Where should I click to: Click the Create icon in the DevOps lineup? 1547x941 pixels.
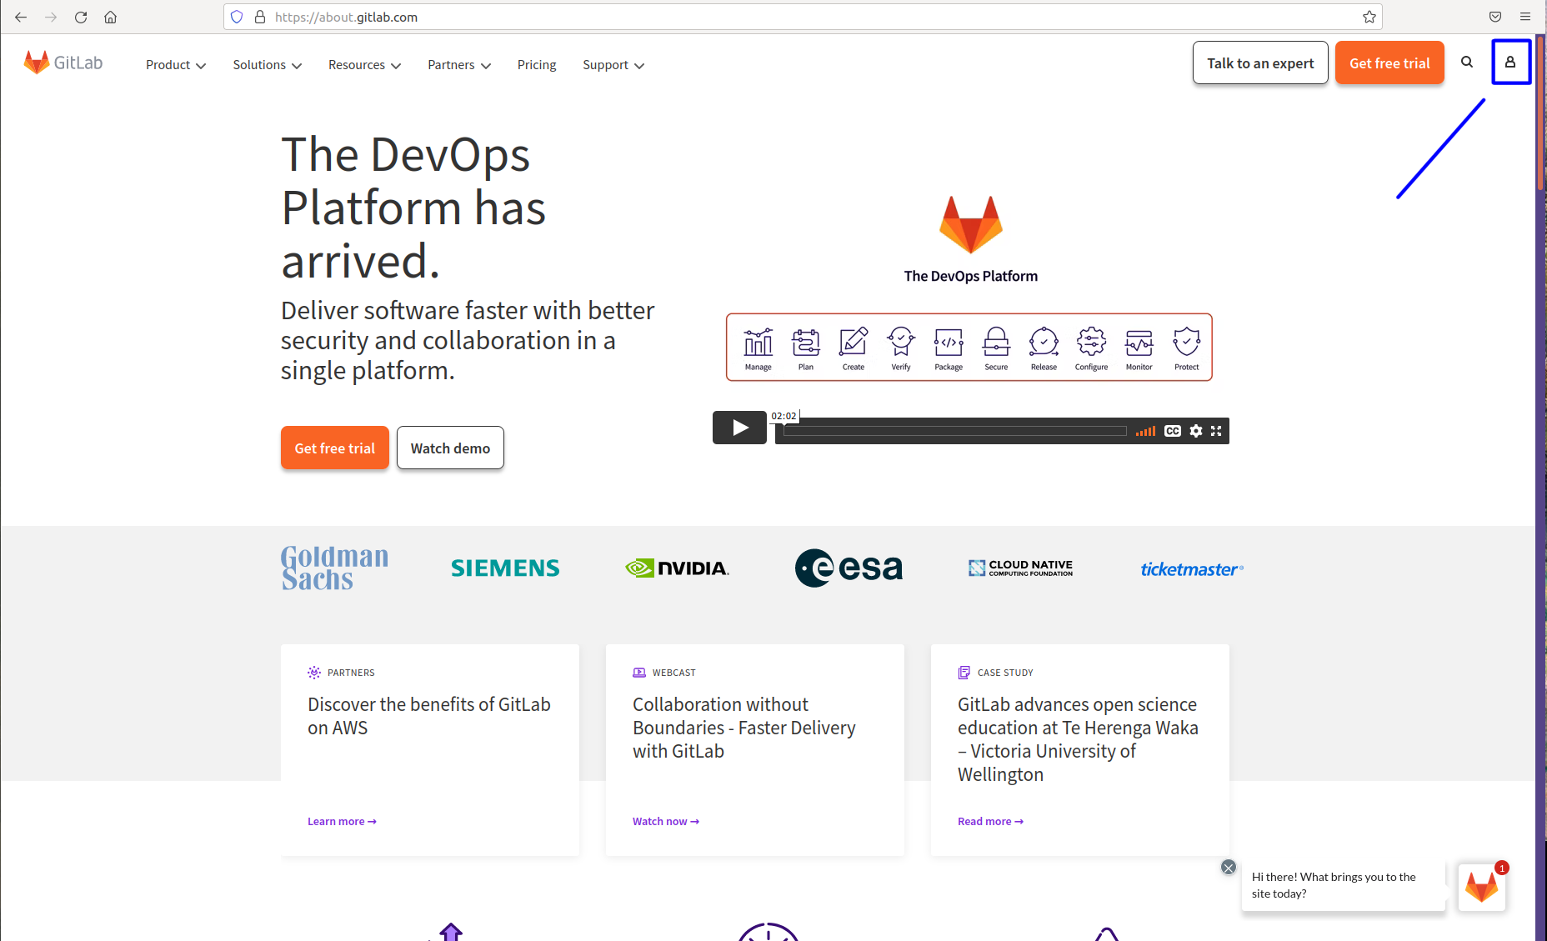853,342
